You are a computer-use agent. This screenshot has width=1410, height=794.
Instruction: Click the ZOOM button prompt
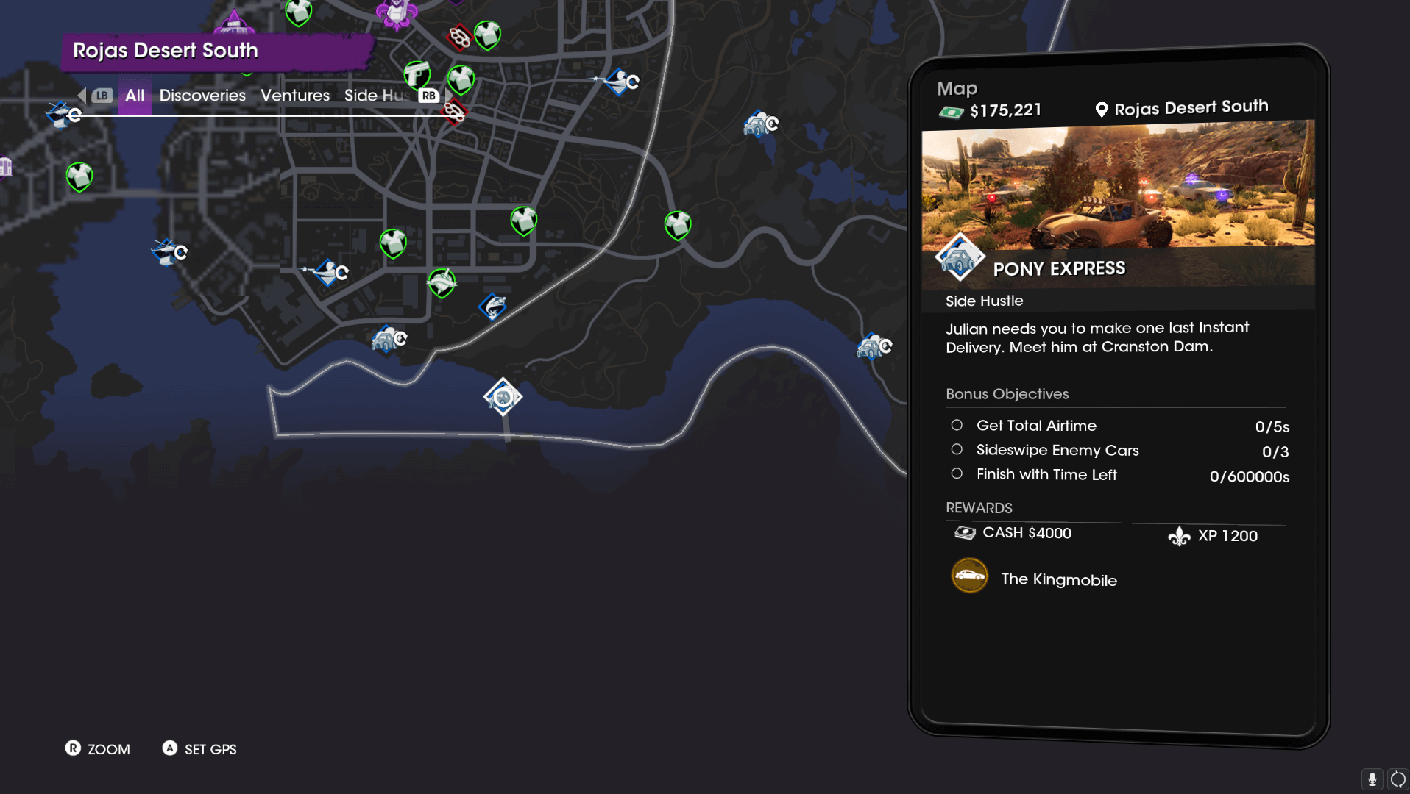[98, 748]
